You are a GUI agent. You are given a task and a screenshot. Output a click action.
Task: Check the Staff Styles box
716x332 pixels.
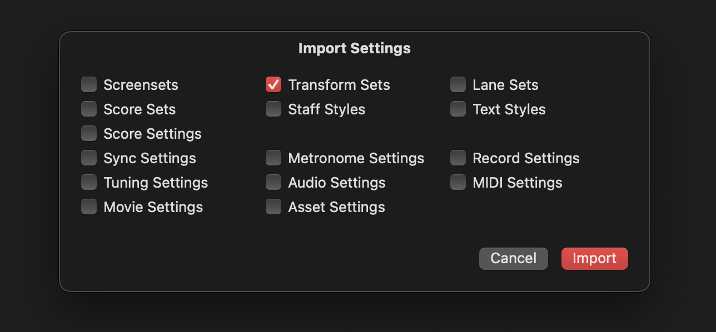[x=274, y=109]
